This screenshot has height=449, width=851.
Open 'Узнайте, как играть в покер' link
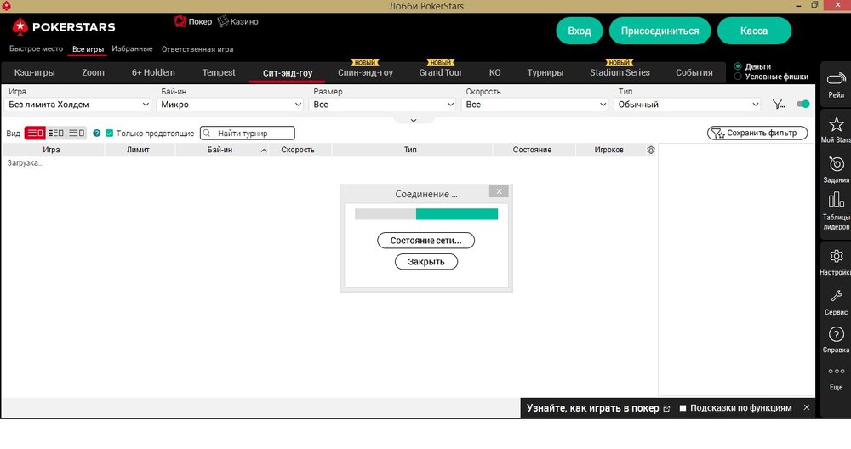point(598,408)
